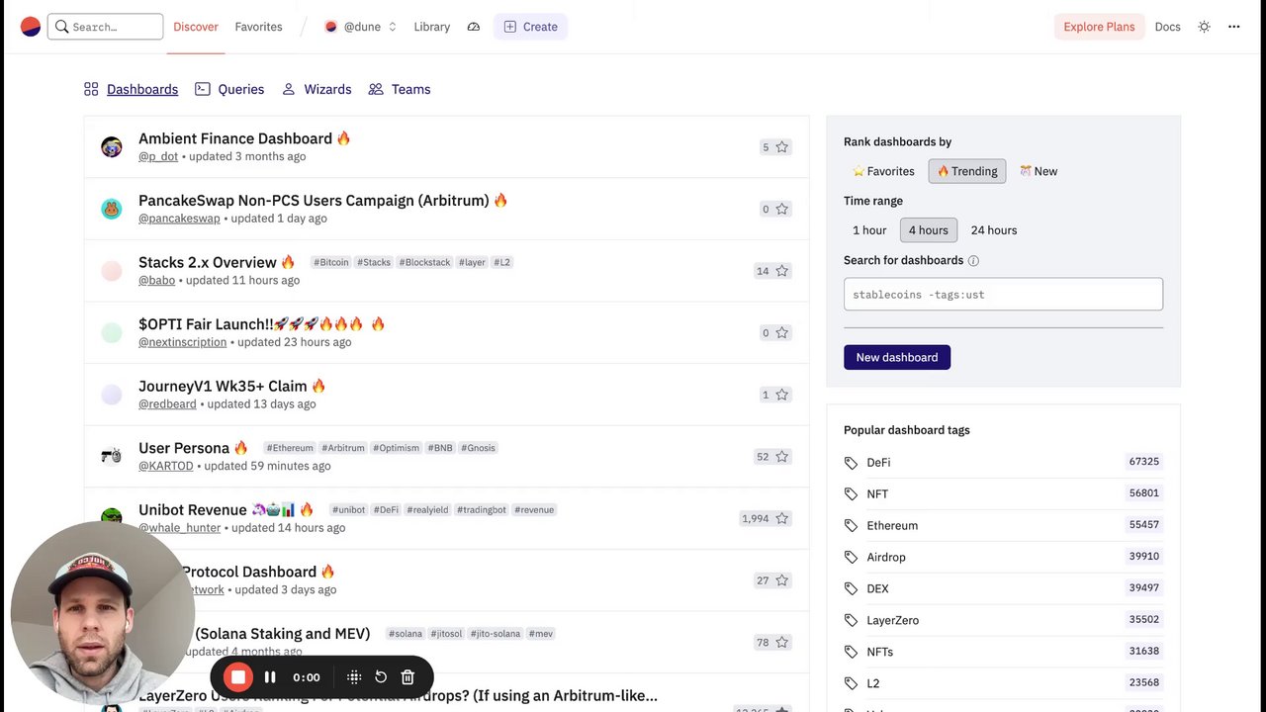1266x712 pixels.
Task: Pause the screen recording
Action: point(270,677)
